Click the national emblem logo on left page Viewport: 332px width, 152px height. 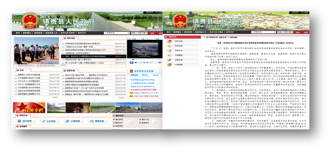pos(30,22)
